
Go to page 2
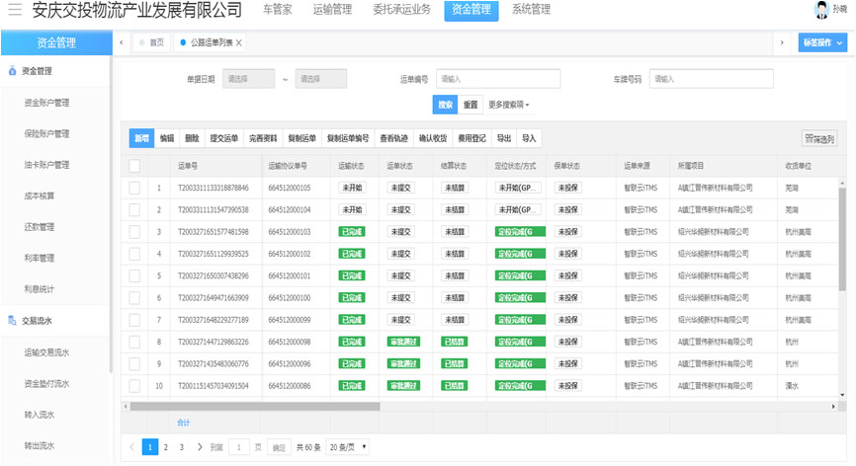tap(165, 447)
